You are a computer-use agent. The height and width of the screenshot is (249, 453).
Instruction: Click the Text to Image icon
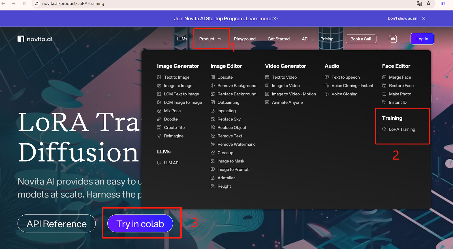[159, 77]
